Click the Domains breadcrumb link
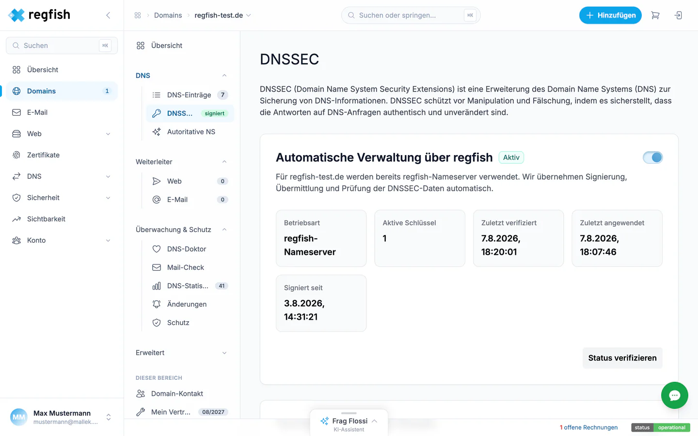 pyautogui.click(x=168, y=16)
